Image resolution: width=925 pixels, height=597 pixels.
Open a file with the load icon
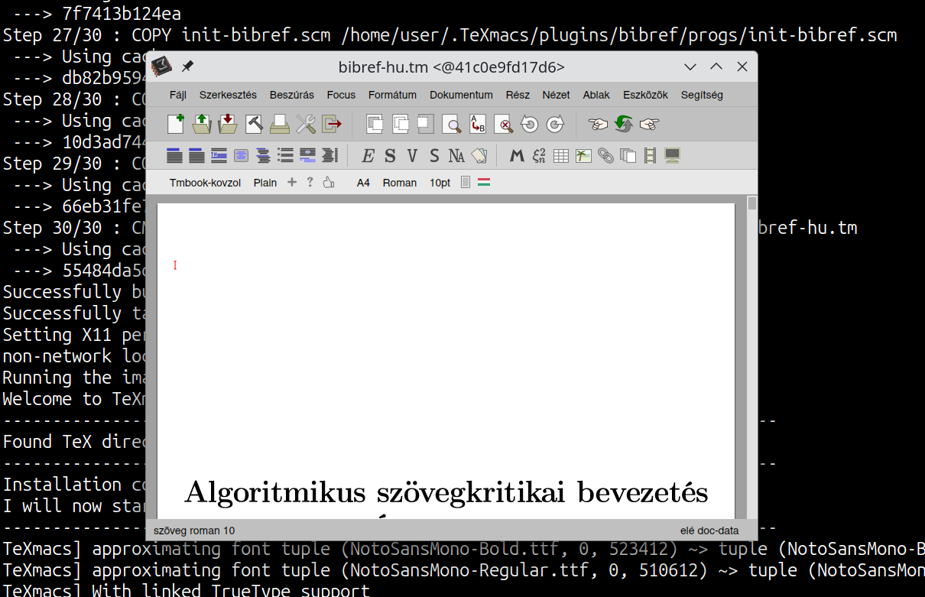[202, 124]
